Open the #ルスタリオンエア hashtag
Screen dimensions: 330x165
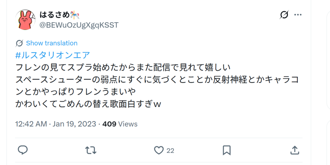53,55
